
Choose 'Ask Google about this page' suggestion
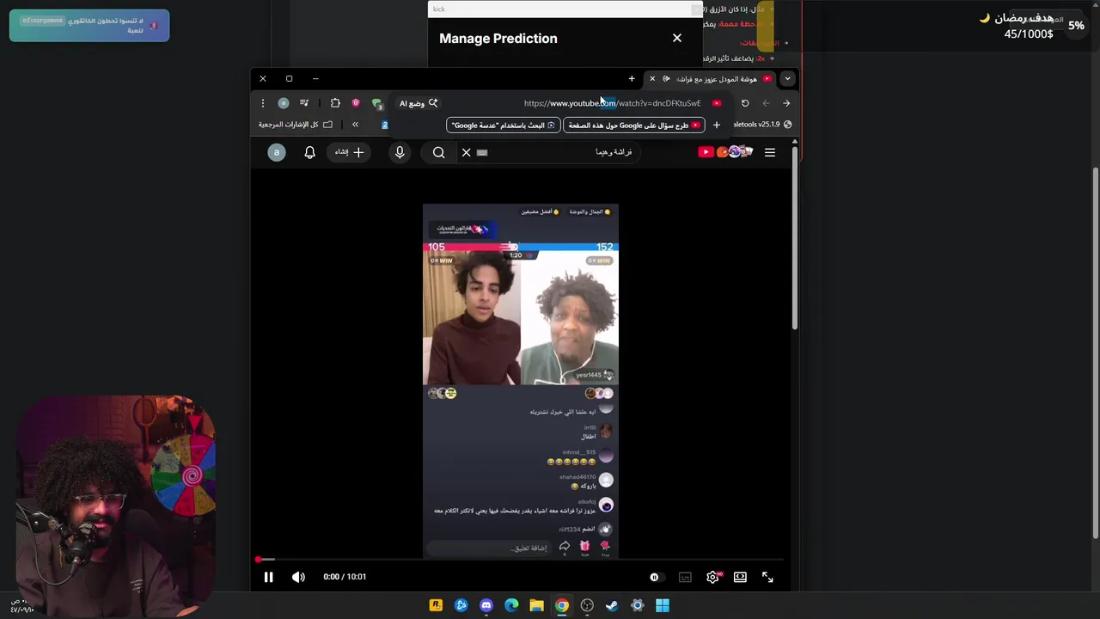(634, 125)
